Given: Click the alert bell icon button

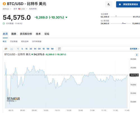Looking at the screenshot, I should (109, 4).
